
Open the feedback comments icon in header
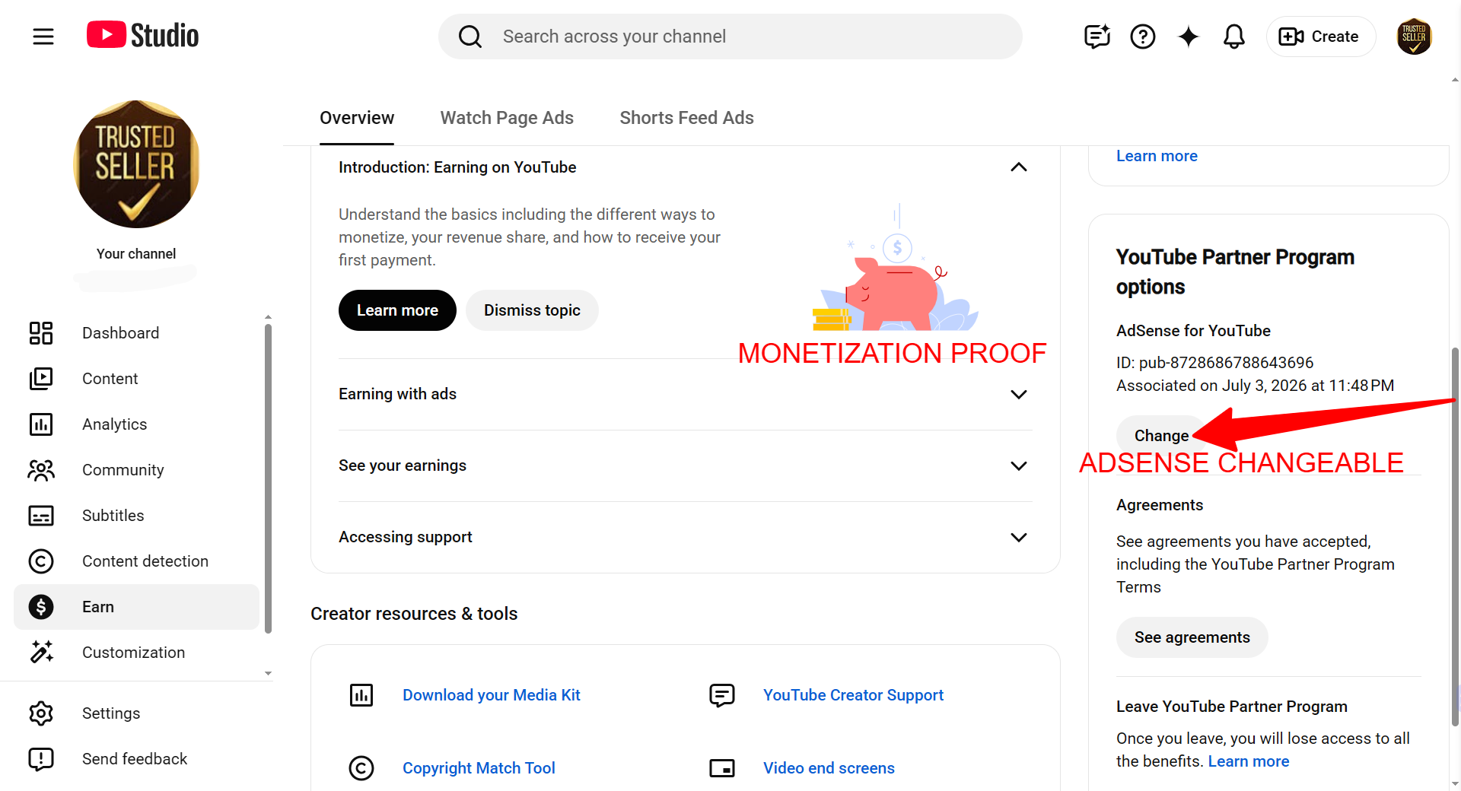(1097, 37)
